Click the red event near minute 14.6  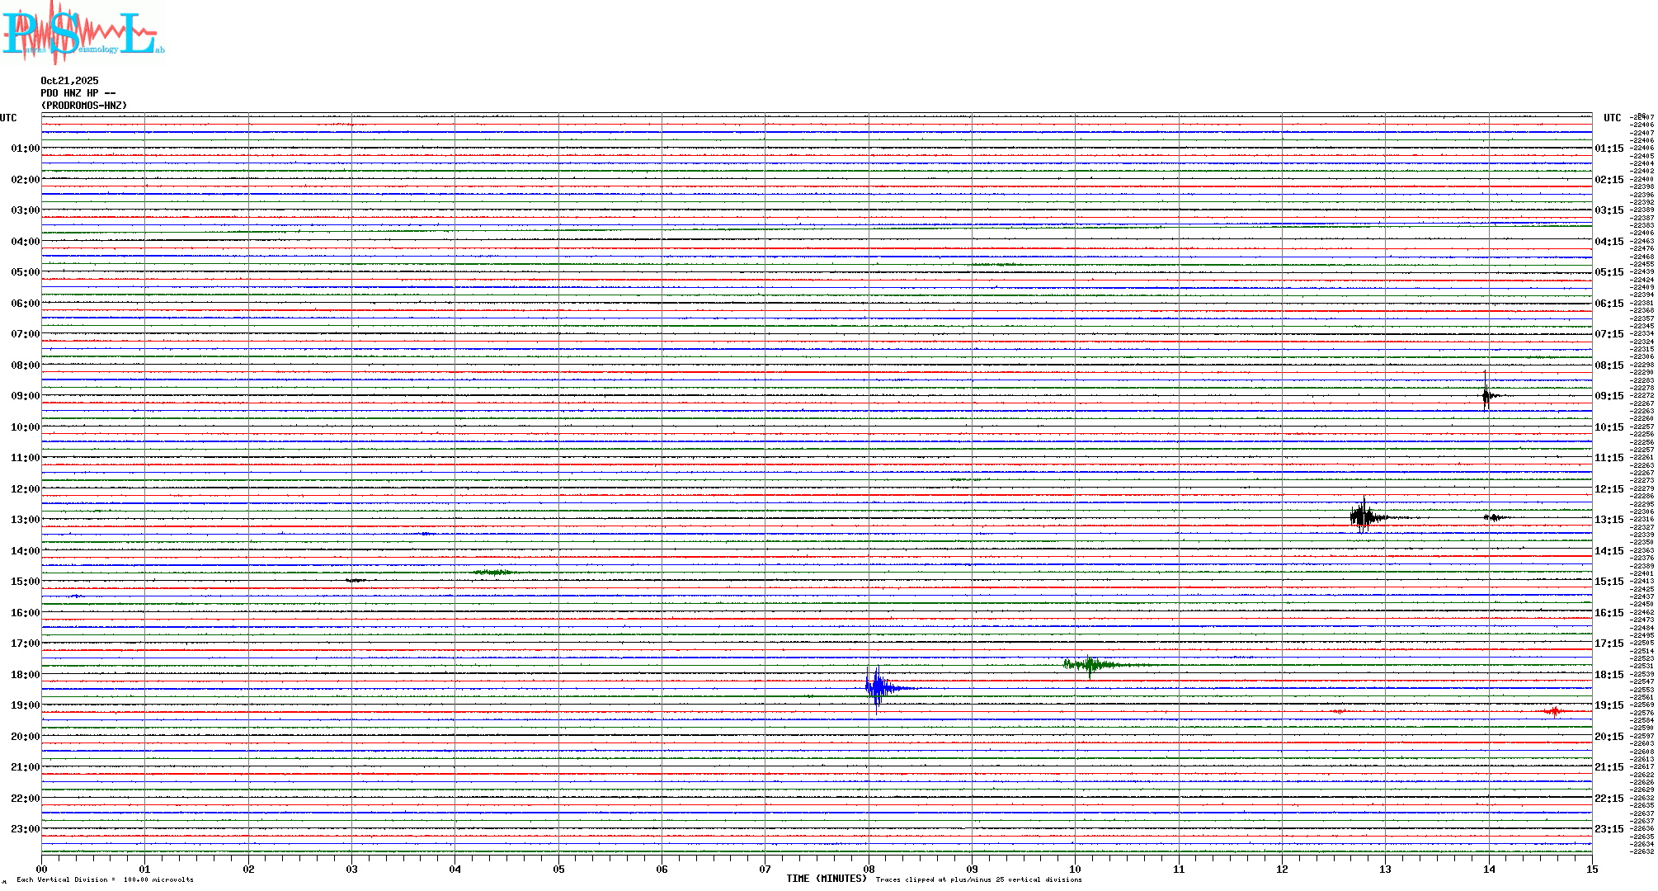click(x=1554, y=711)
